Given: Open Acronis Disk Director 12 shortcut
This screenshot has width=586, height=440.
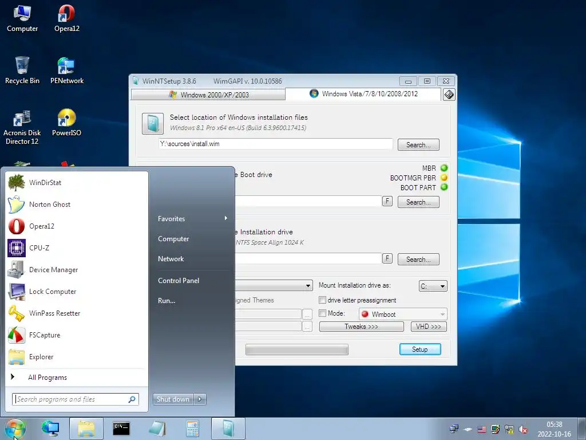Looking at the screenshot, I should [x=22, y=127].
